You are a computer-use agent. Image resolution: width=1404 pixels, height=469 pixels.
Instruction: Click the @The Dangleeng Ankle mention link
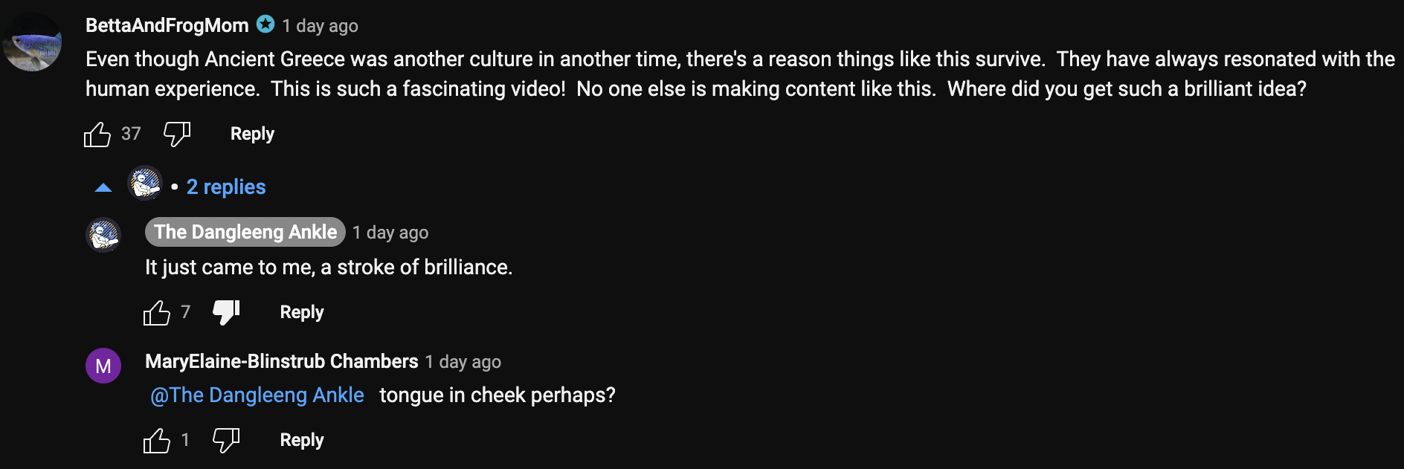pos(257,395)
